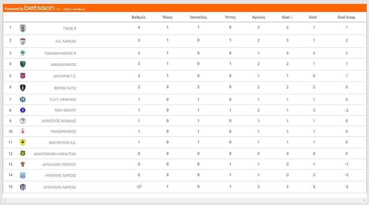The image size is (369, 205).
Task: Sort by the Βαθμολ. column header
Action: [139, 17]
